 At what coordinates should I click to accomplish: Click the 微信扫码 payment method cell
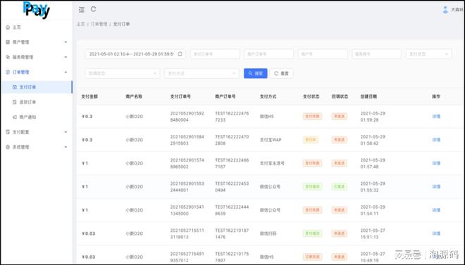pyautogui.click(x=268, y=233)
